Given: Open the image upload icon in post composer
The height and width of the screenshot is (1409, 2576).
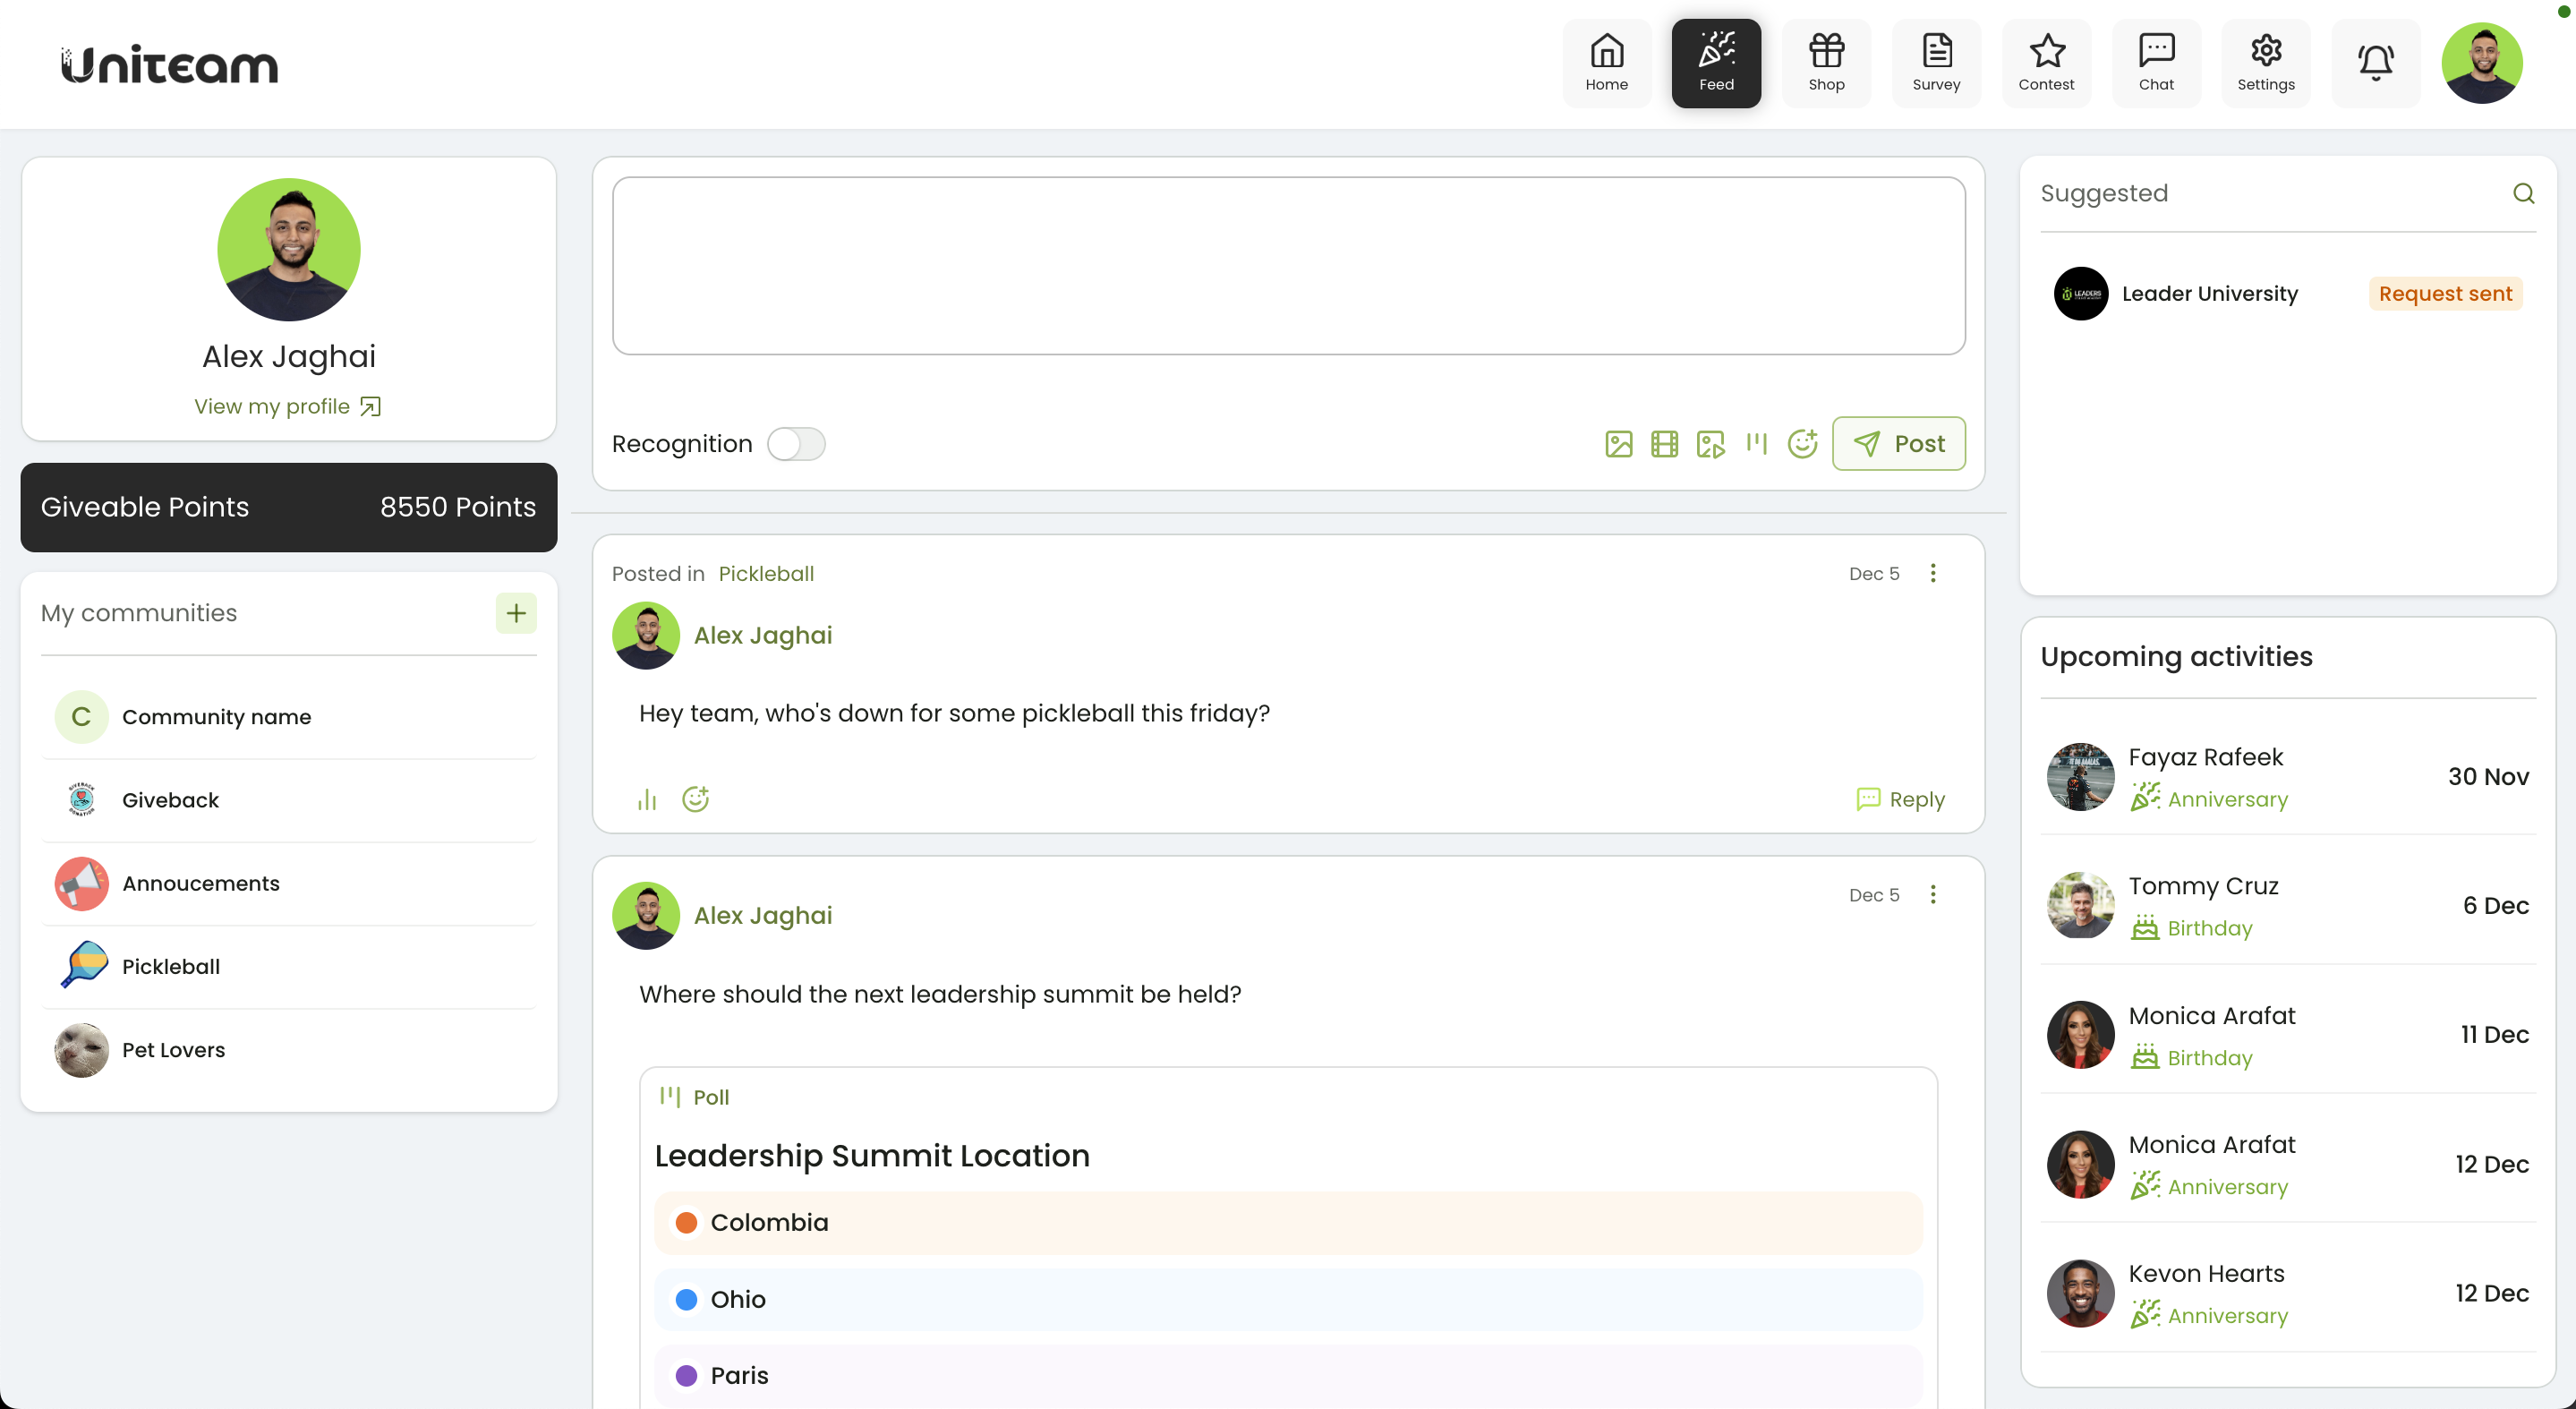Looking at the screenshot, I should pyautogui.click(x=1617, y=443).
